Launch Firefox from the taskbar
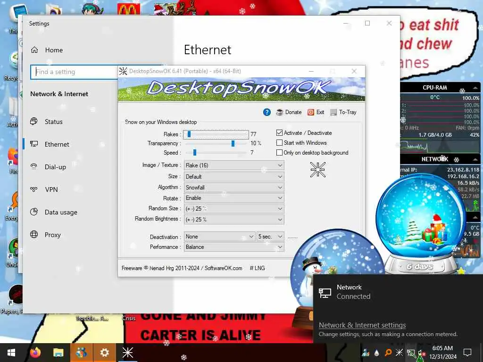Image resolution: width=483 pixels, height=362 pixels. pos(35,353)
